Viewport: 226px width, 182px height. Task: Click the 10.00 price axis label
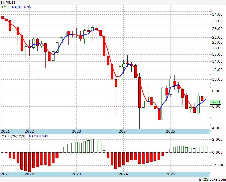[217, 80]
